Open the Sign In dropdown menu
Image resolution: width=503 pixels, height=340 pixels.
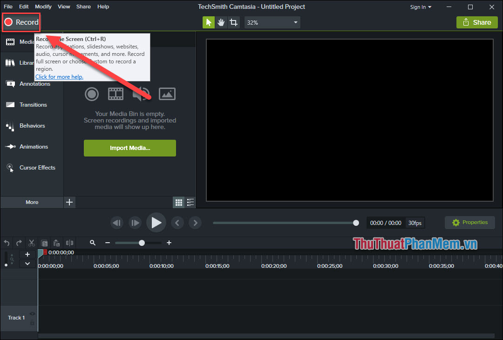click(x=420, y=7)
